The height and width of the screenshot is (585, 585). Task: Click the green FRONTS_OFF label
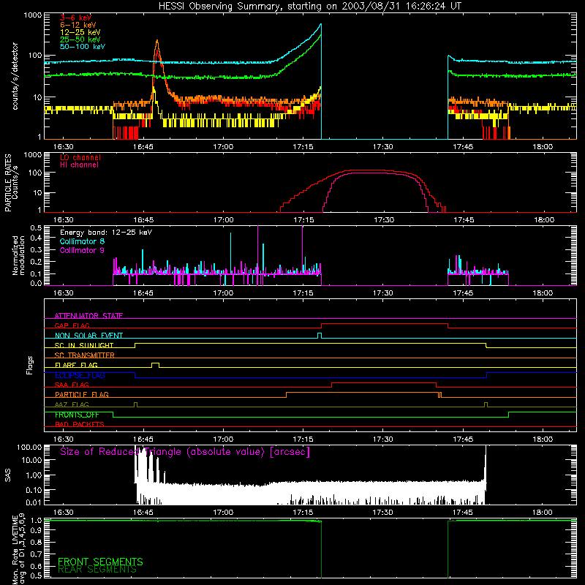coord(77,415)
